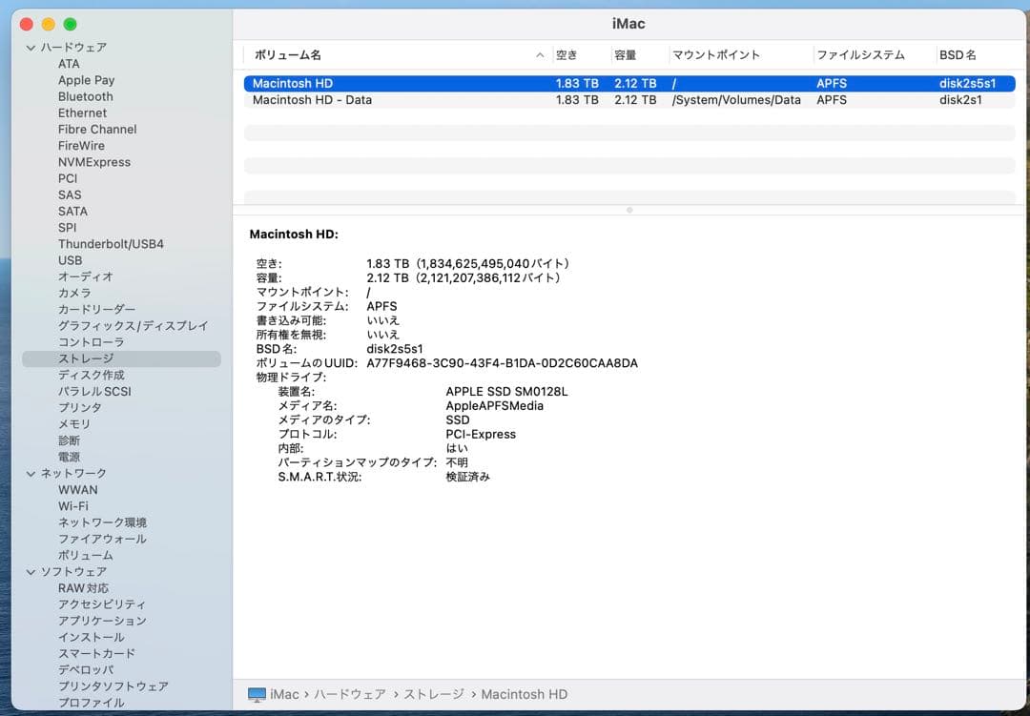The height and width of the screenshot is (716, 1030).
Task: Collapse the ネットワーク section
Action: [30, 473]
